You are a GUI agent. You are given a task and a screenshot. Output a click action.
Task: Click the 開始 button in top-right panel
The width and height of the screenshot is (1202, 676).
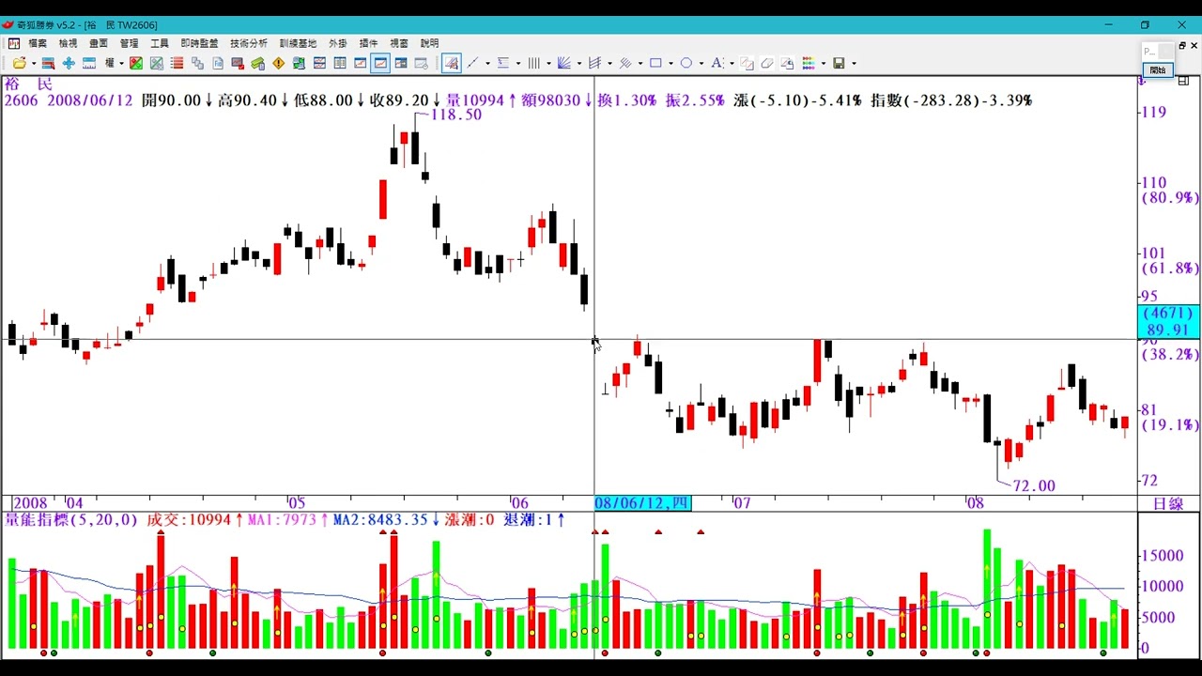coord(1157,70)
